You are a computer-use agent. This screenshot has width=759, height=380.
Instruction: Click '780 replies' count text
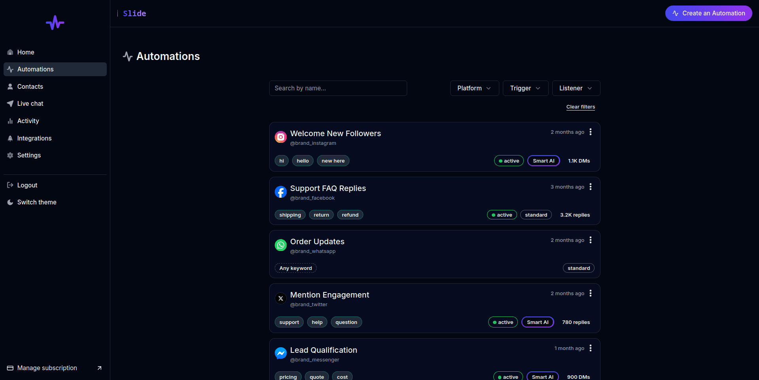point(576,322)
